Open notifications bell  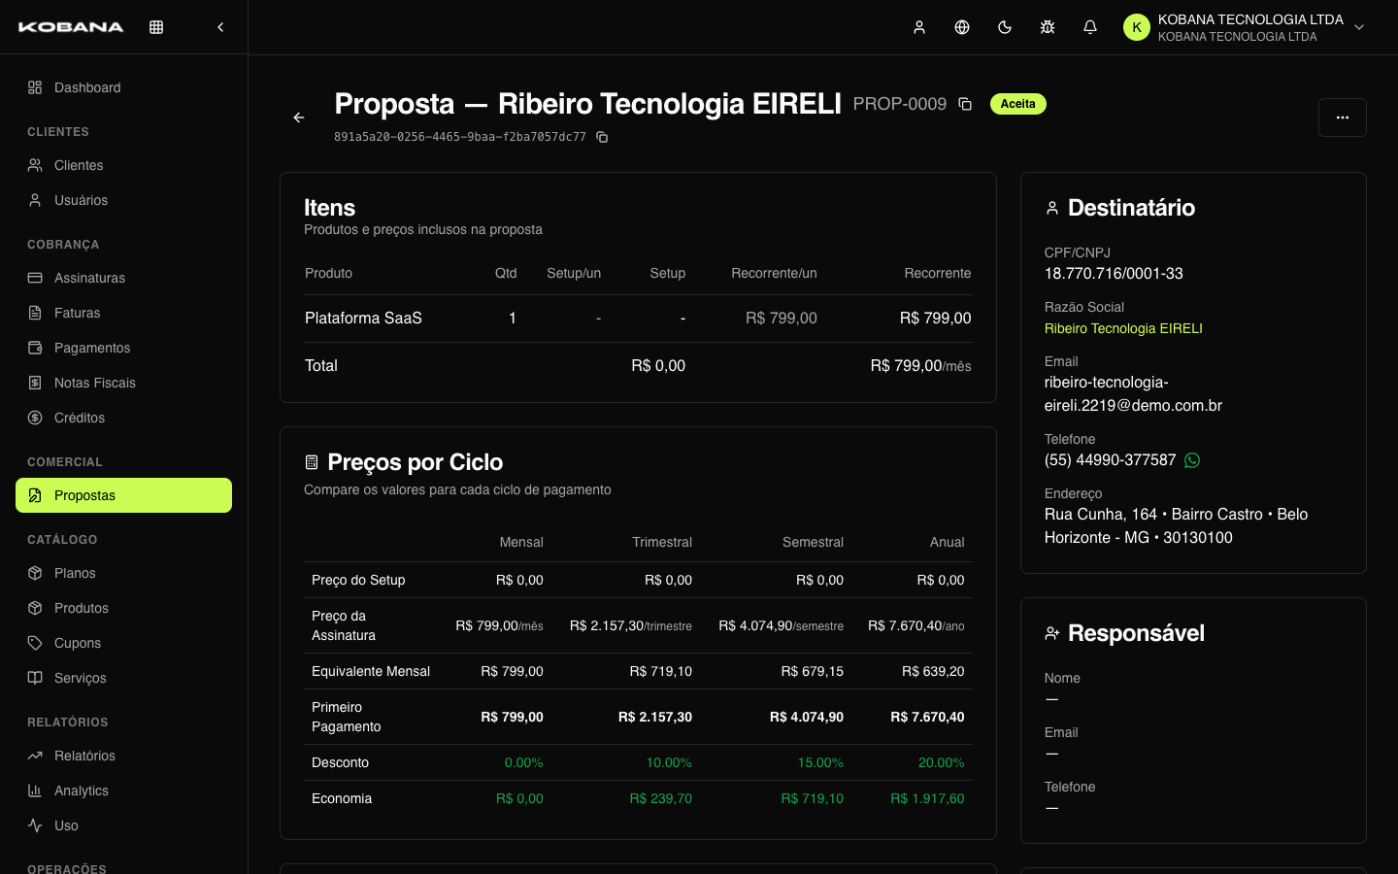[1090, 27]
